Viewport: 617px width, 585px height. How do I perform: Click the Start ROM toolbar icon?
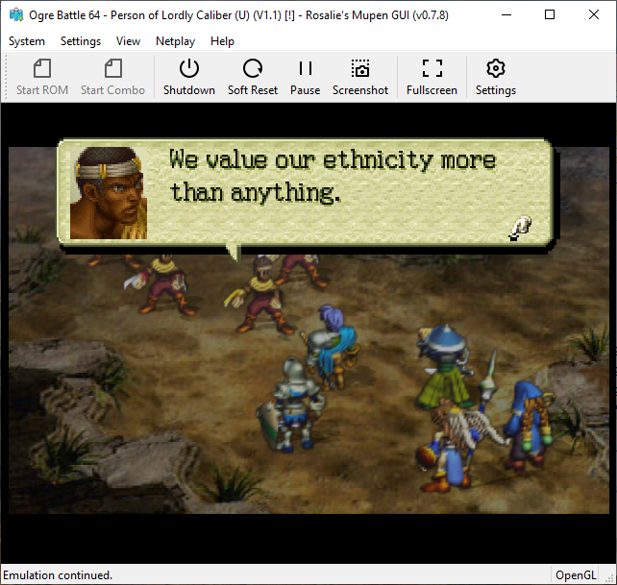coord(42,77)
